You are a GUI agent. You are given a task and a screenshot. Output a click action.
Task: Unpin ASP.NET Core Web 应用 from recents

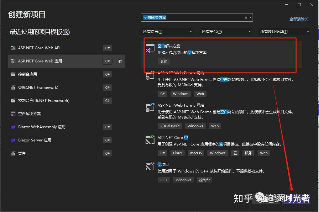pyautogui.click(x=120, y=61)
